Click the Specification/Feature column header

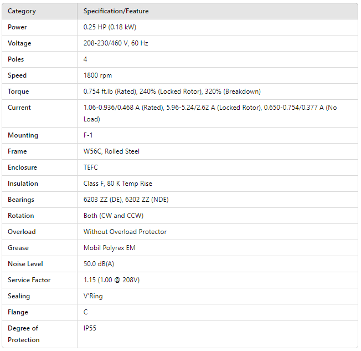click(116, 11)
